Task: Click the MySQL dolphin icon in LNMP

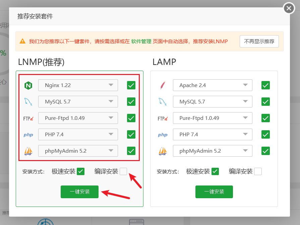Action: pos(28,102)
